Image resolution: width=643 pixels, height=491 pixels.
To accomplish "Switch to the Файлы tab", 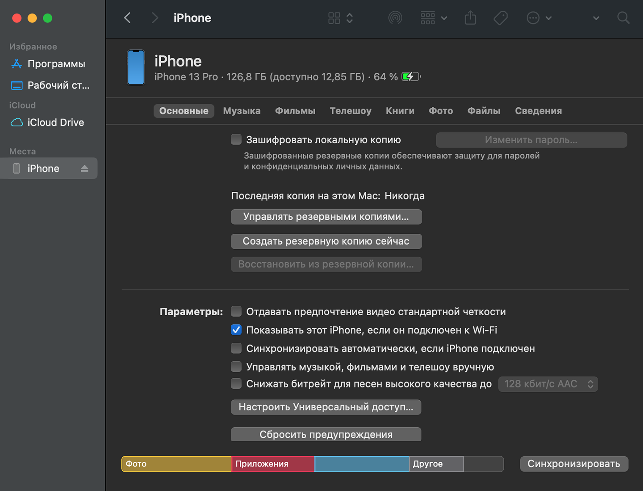I will pos(484,111).
